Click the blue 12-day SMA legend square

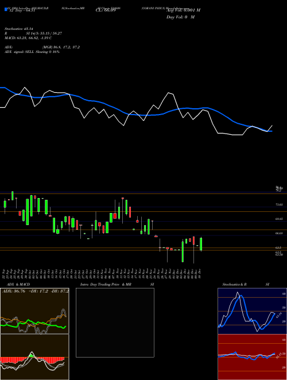click(x=6, y=9)
